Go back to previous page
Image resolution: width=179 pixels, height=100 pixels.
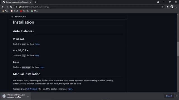(x=3, y=7)
